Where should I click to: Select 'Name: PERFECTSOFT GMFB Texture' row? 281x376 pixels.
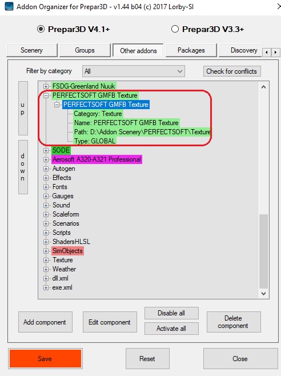tap(126, 123)
